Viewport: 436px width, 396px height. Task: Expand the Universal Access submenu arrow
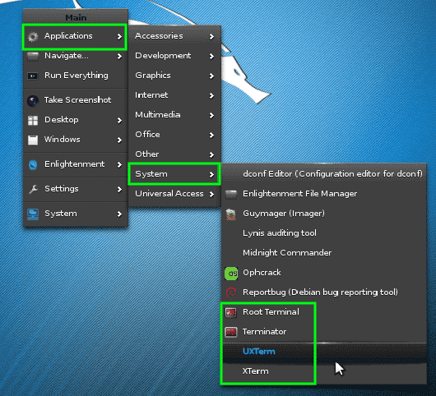(x=211, y=194)
